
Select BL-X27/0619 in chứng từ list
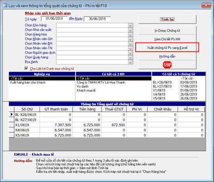click(x=162, y=86)
